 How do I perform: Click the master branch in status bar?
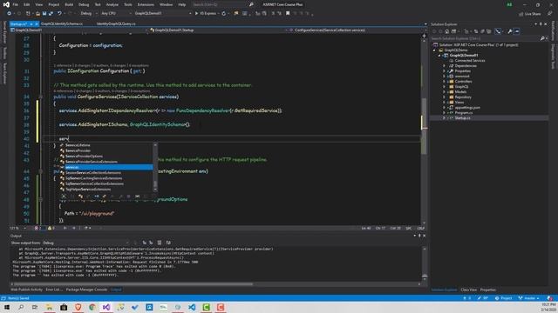point(529,298)
